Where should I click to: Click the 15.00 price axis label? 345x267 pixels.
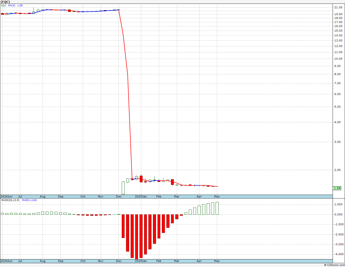click(x=338, y=31)
